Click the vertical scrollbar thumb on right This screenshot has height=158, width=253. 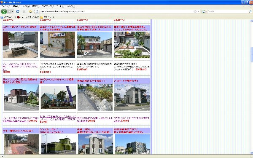point(252,55)
